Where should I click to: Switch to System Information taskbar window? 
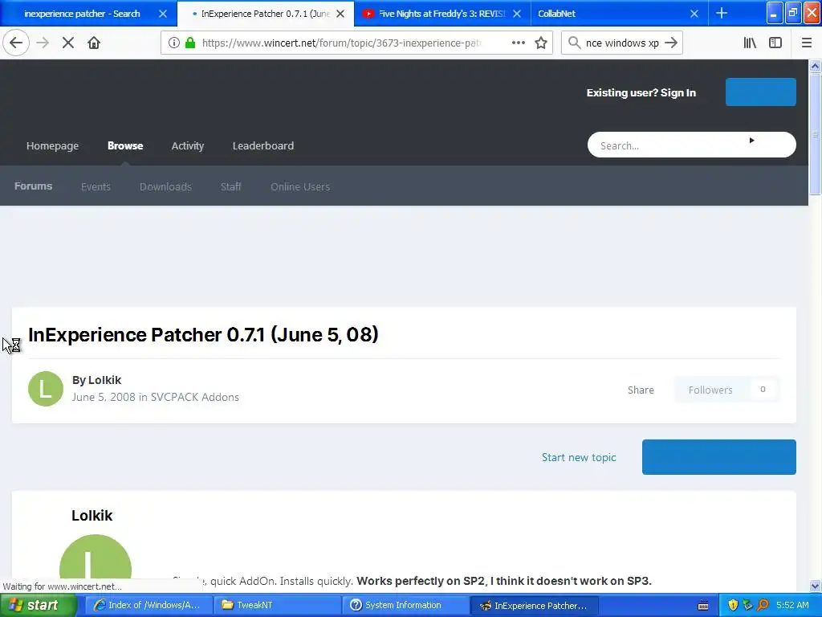pos(405,606)
